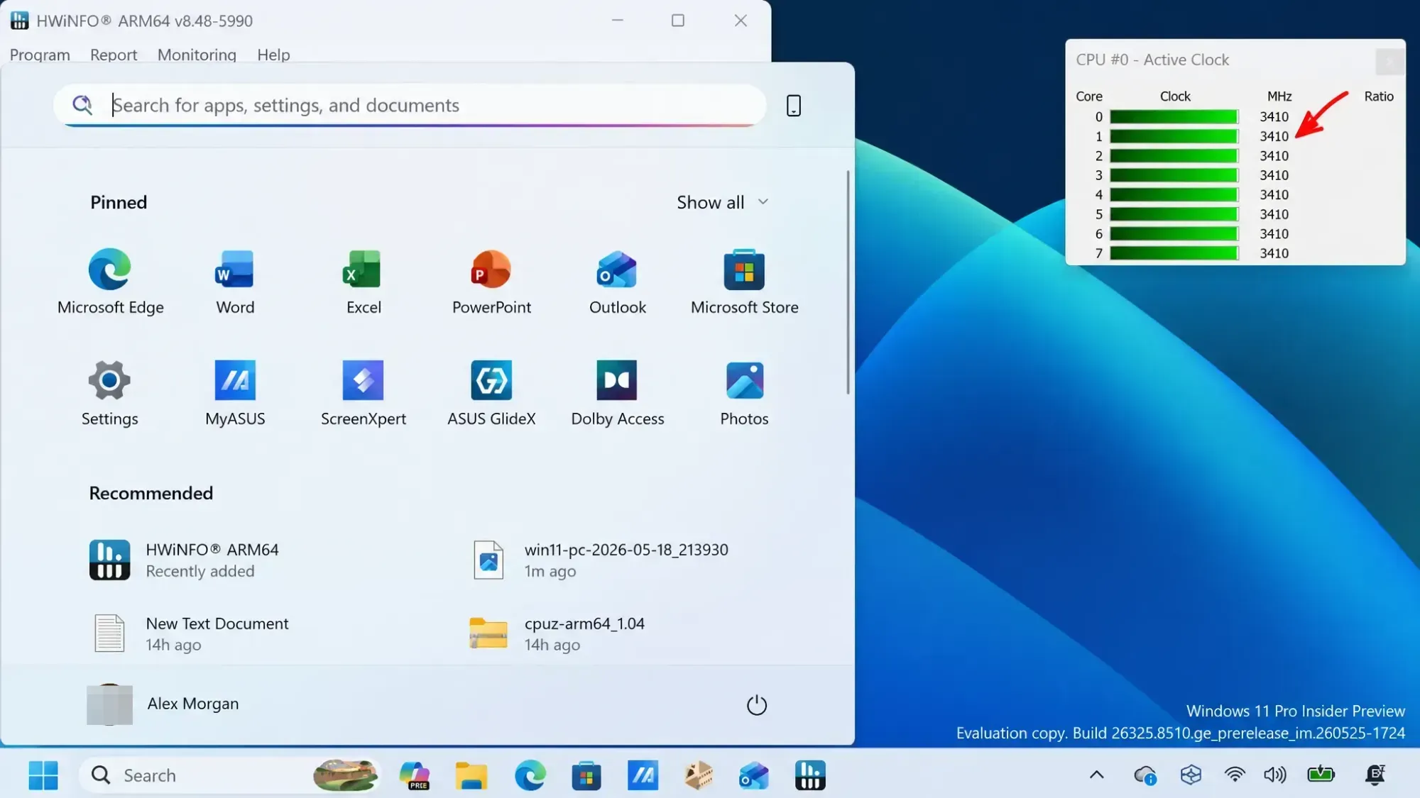Click Core 3 clock bar

click(x=1174, y=175)
